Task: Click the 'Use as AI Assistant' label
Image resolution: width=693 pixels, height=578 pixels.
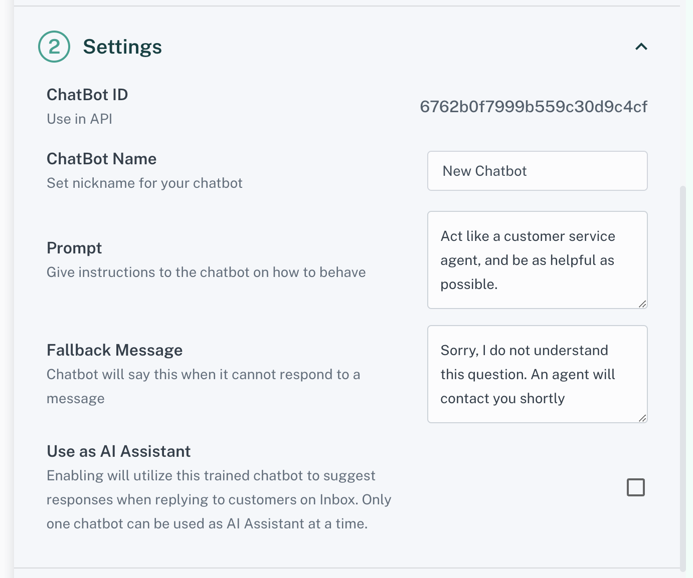Action: [118, 451]
